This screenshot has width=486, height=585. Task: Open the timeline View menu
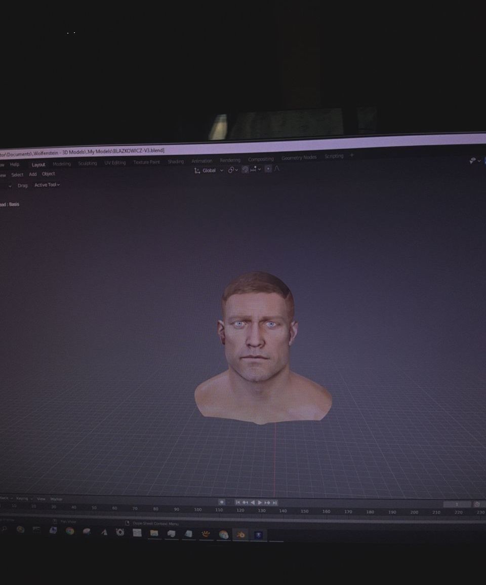41,499
